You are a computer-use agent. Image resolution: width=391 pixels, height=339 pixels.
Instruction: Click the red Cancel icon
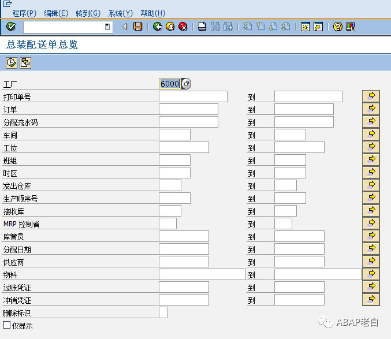click(183, 27)
